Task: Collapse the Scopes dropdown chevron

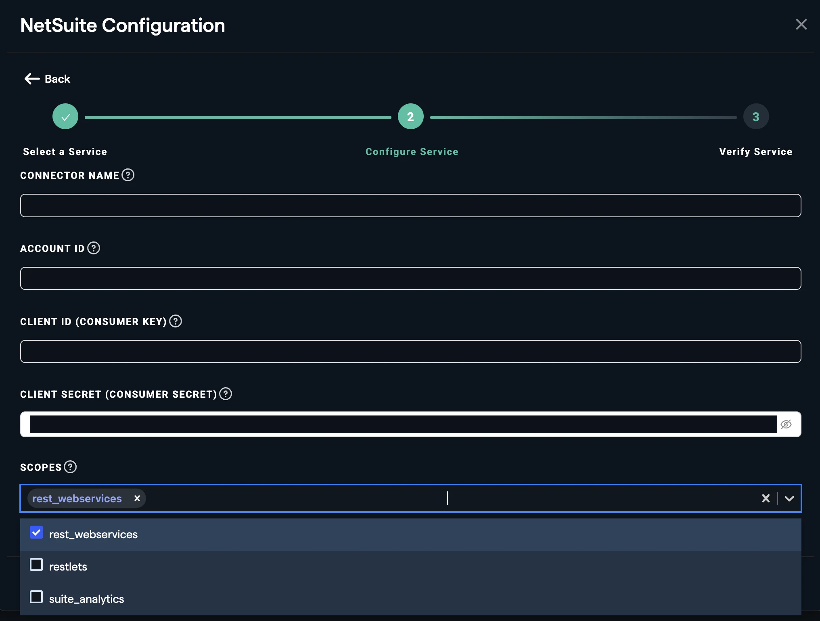Action: (789, 498)
